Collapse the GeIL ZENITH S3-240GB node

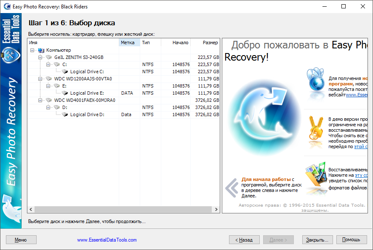click(x=40, y=57)
